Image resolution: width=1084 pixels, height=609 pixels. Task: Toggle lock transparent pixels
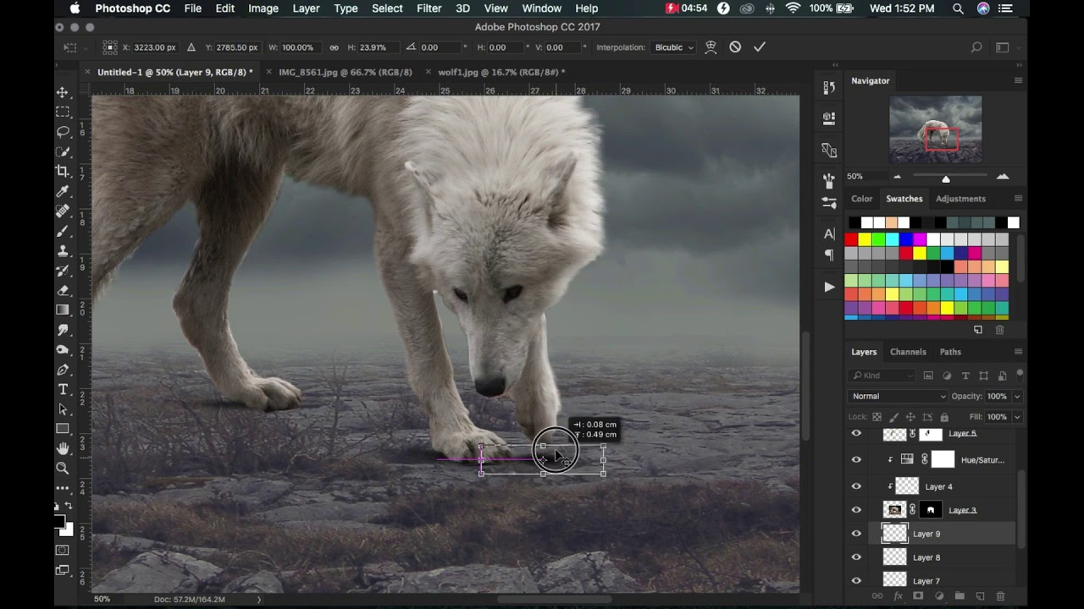click(877, 417)
